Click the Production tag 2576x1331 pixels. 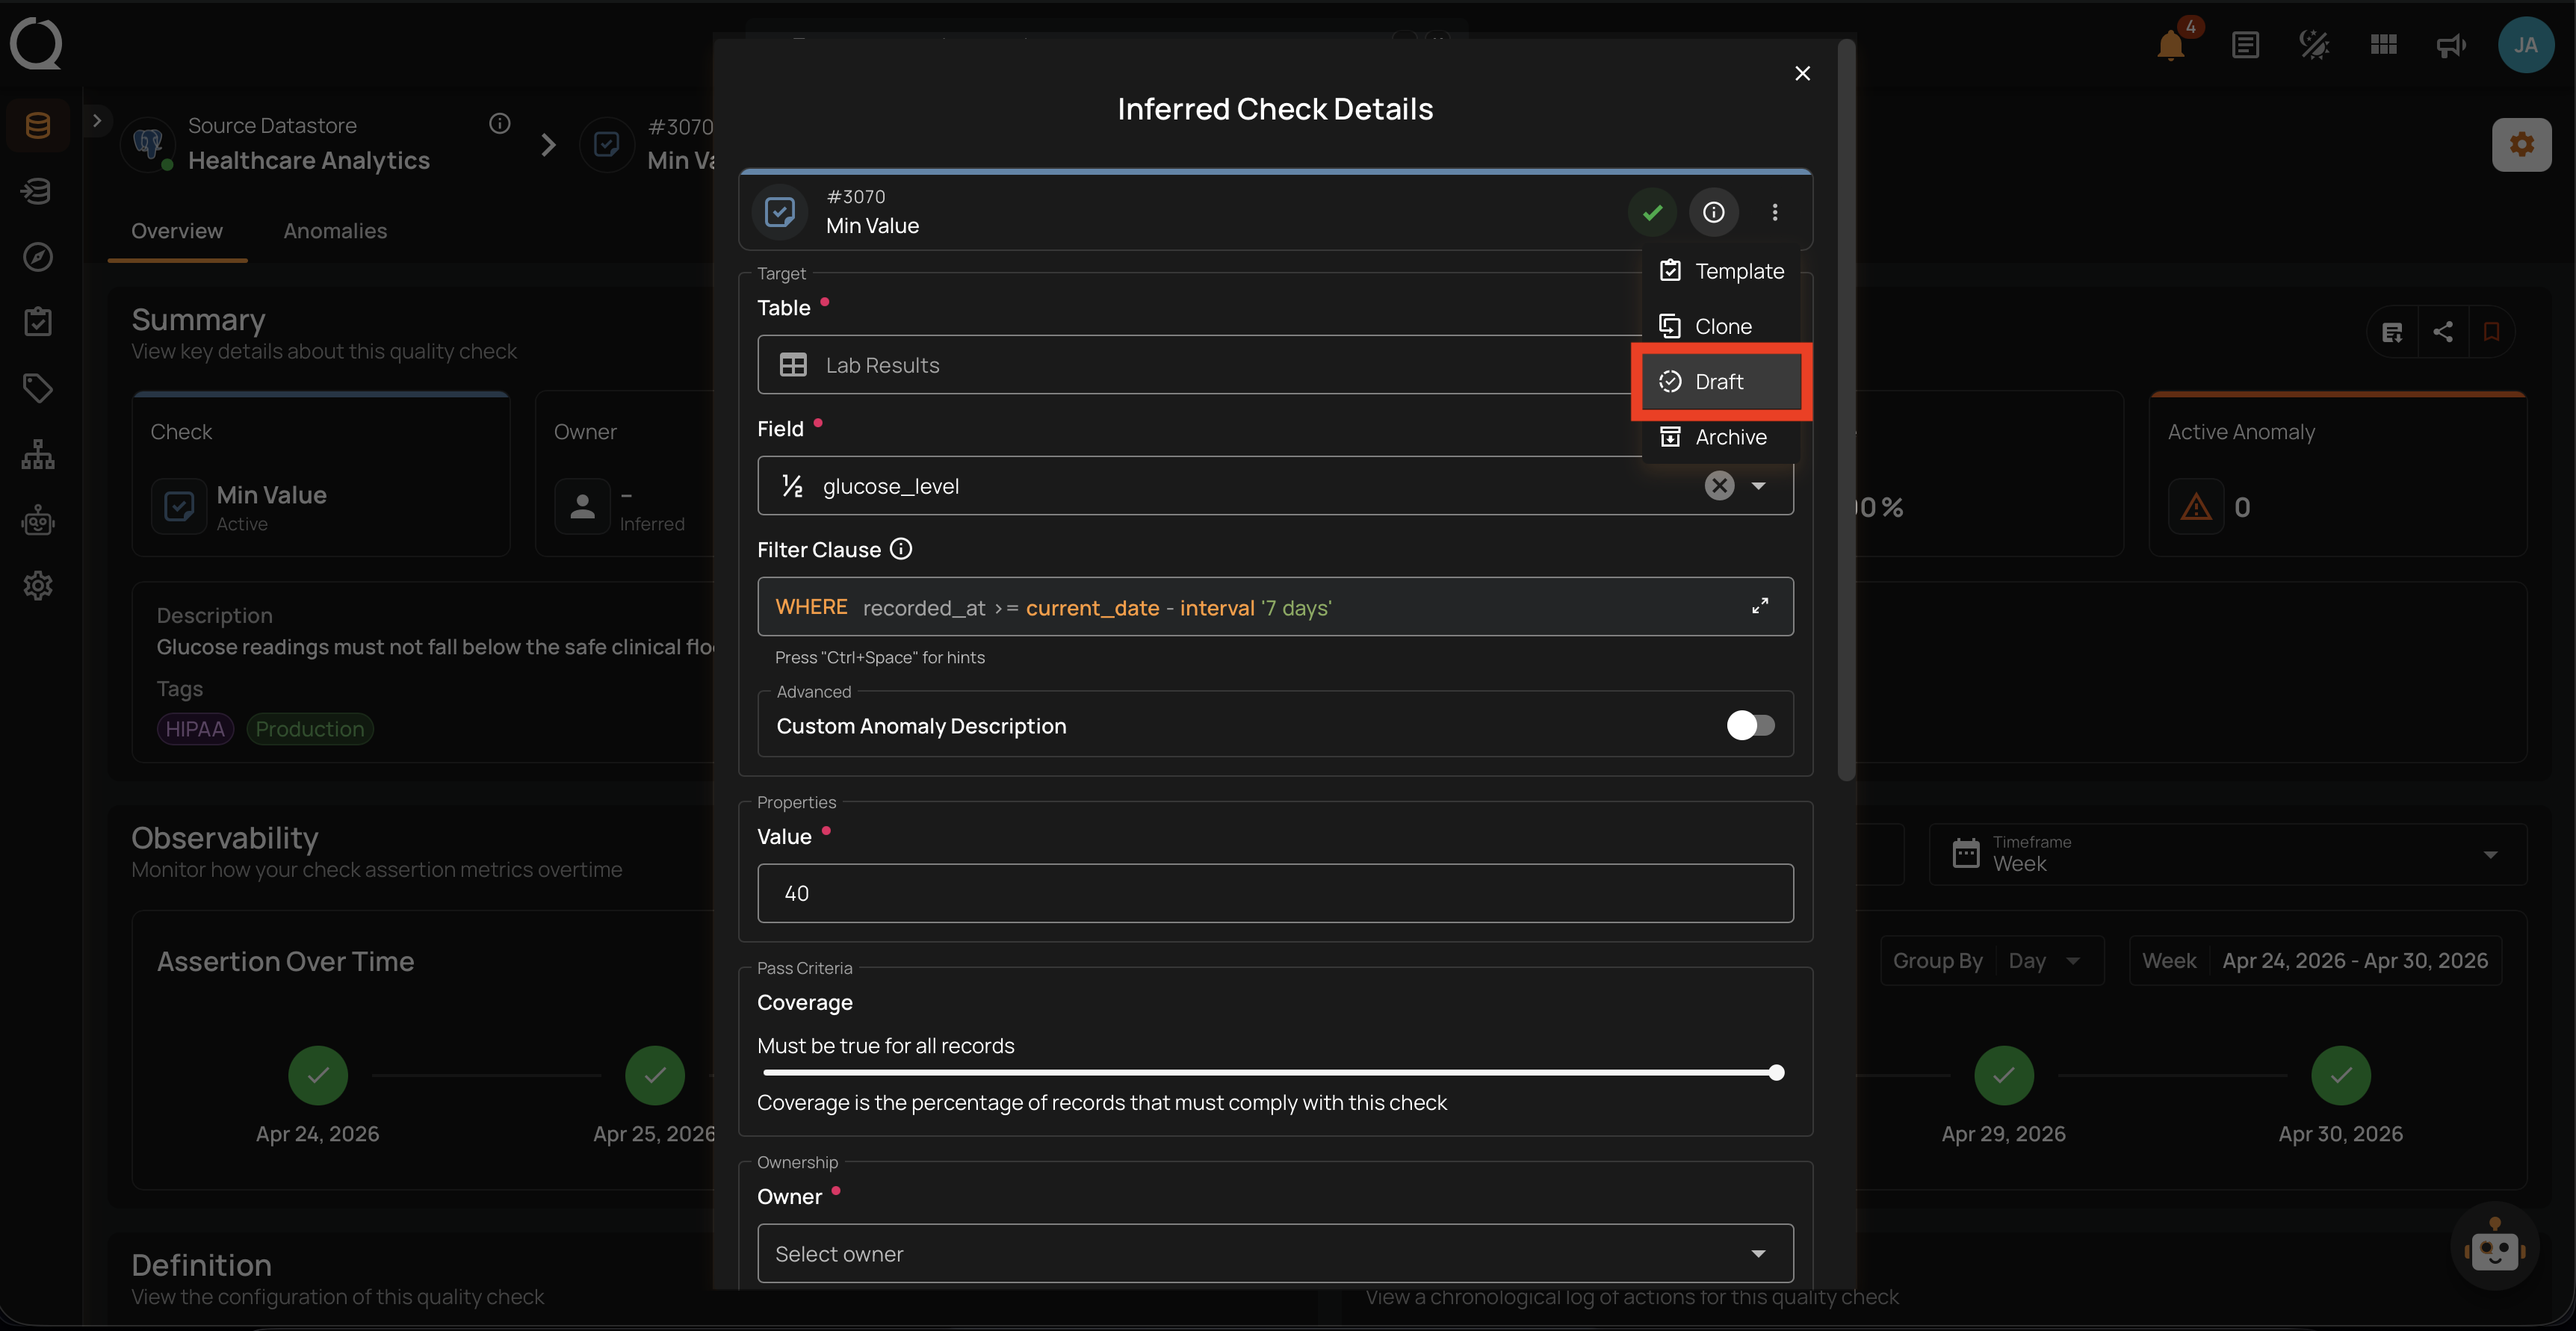[x=309, y=728]
